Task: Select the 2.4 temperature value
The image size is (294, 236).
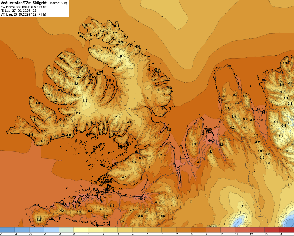Action: [x=290, y=83]
